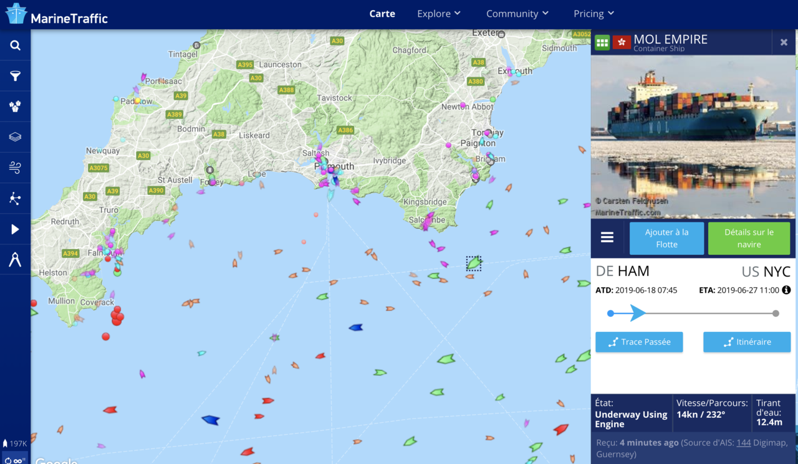Click the ETA info icon
798x464 pixels.
(786, 290)
